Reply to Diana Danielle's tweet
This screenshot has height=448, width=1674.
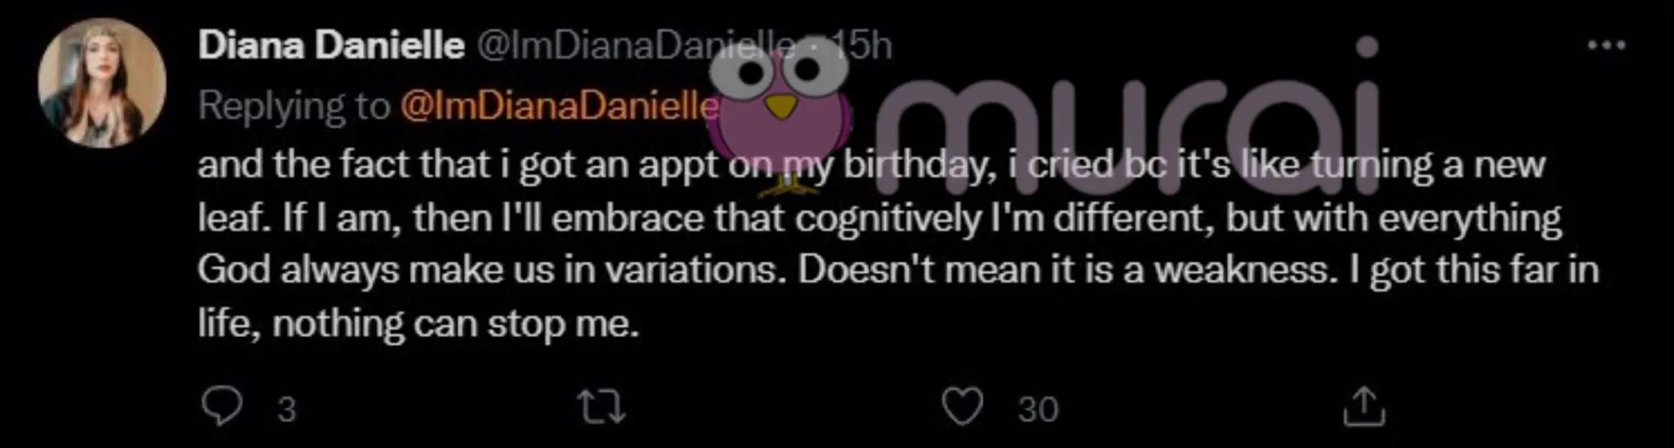click(221, 406)
